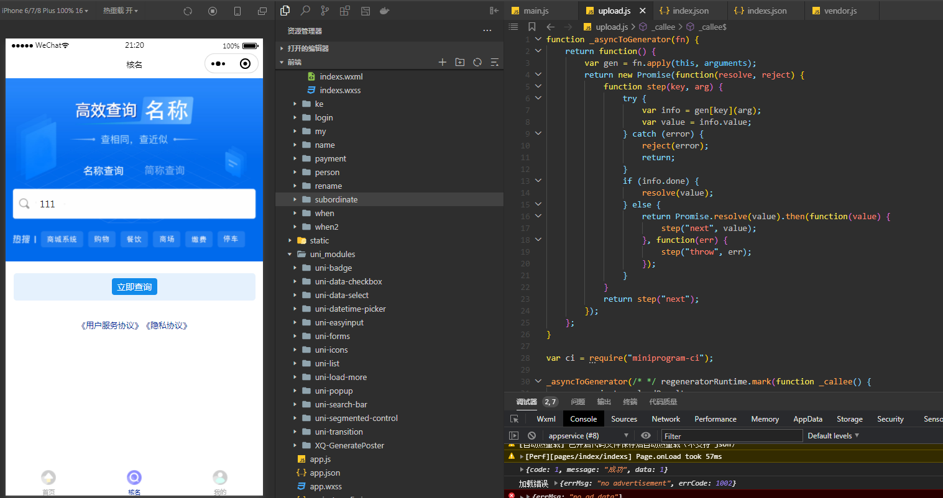
Task: Open the source control branch icon
Action: pyautogui.click(x=325, y=11)
